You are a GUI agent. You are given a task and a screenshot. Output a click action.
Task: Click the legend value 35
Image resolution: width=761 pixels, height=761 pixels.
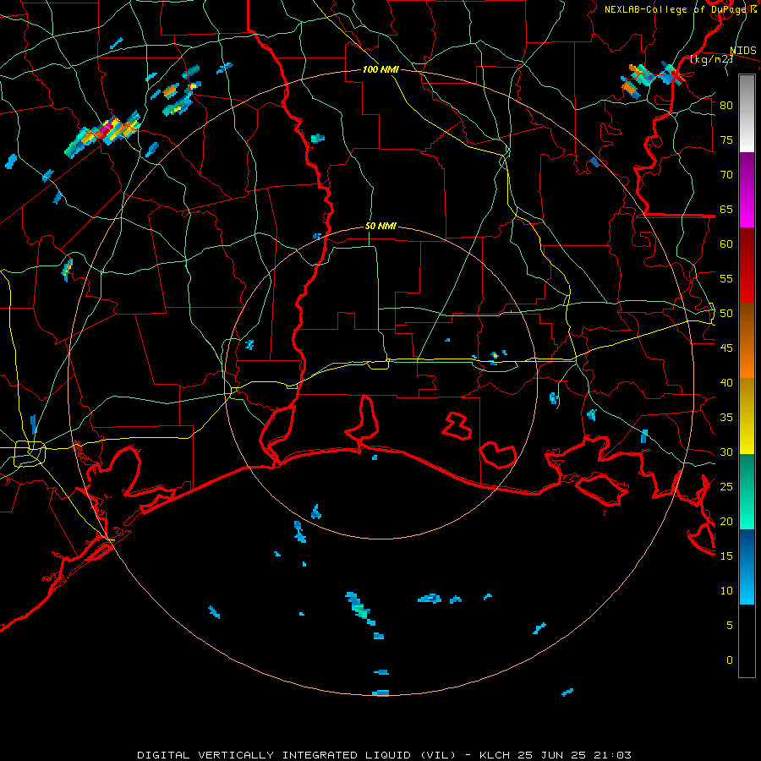[x=726, y=418]
